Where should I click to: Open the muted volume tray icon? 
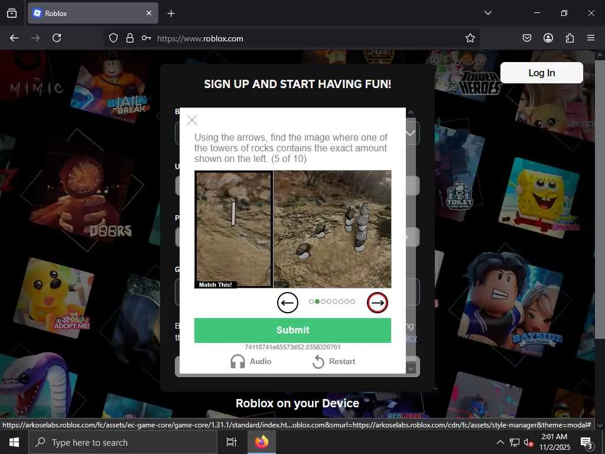[528, 442]
